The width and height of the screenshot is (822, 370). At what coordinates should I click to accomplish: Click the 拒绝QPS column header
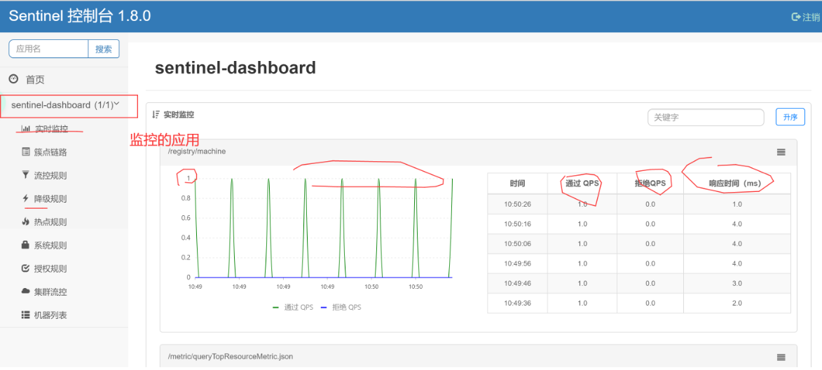point(650,184)
